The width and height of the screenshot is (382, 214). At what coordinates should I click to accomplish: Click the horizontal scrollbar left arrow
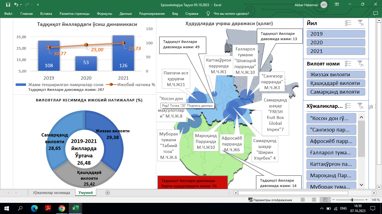point(236,193)
